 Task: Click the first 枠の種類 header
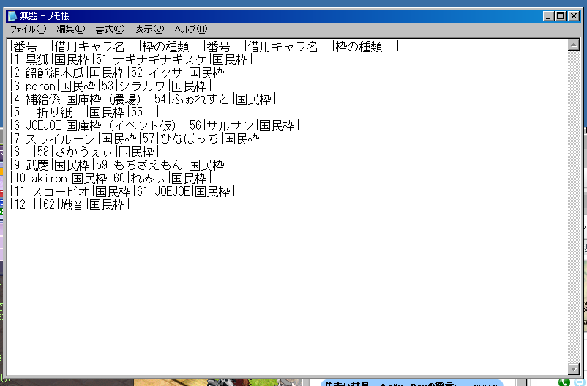point(165,47)
